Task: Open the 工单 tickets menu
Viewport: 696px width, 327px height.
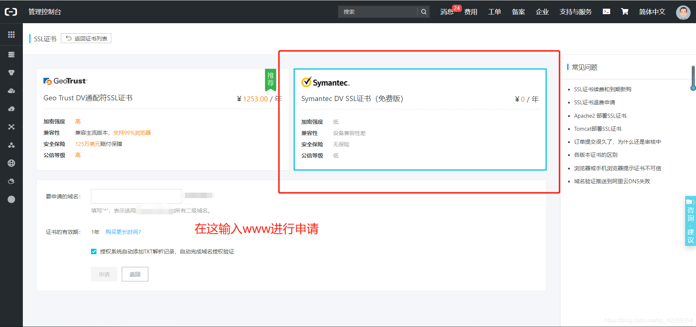Action: pyautogui.click(x=494, y=12)
